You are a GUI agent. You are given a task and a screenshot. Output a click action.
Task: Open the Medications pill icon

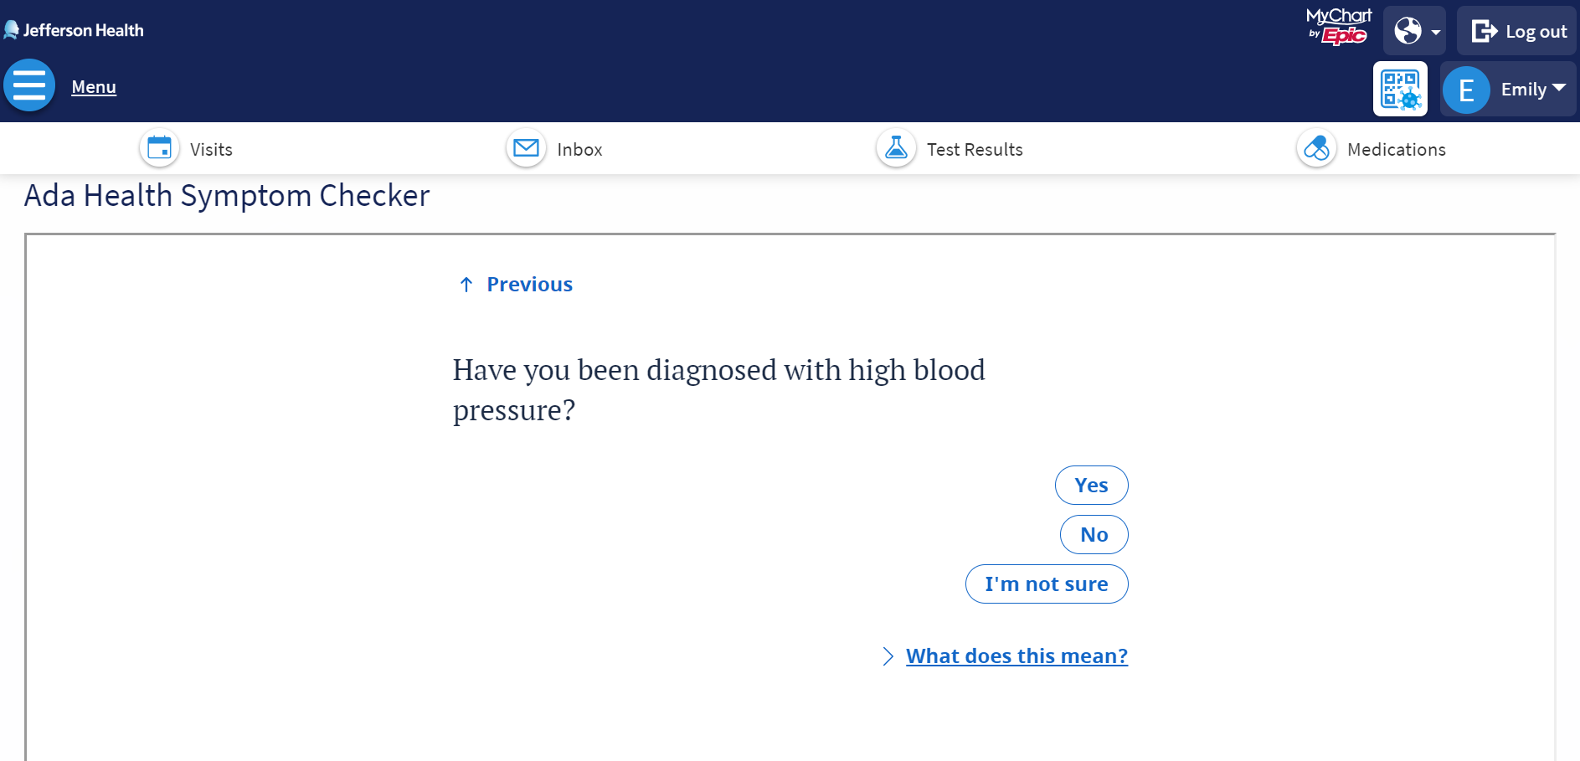[1315, 147]
